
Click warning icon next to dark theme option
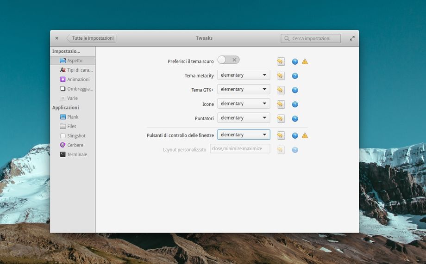pos(305,61)
